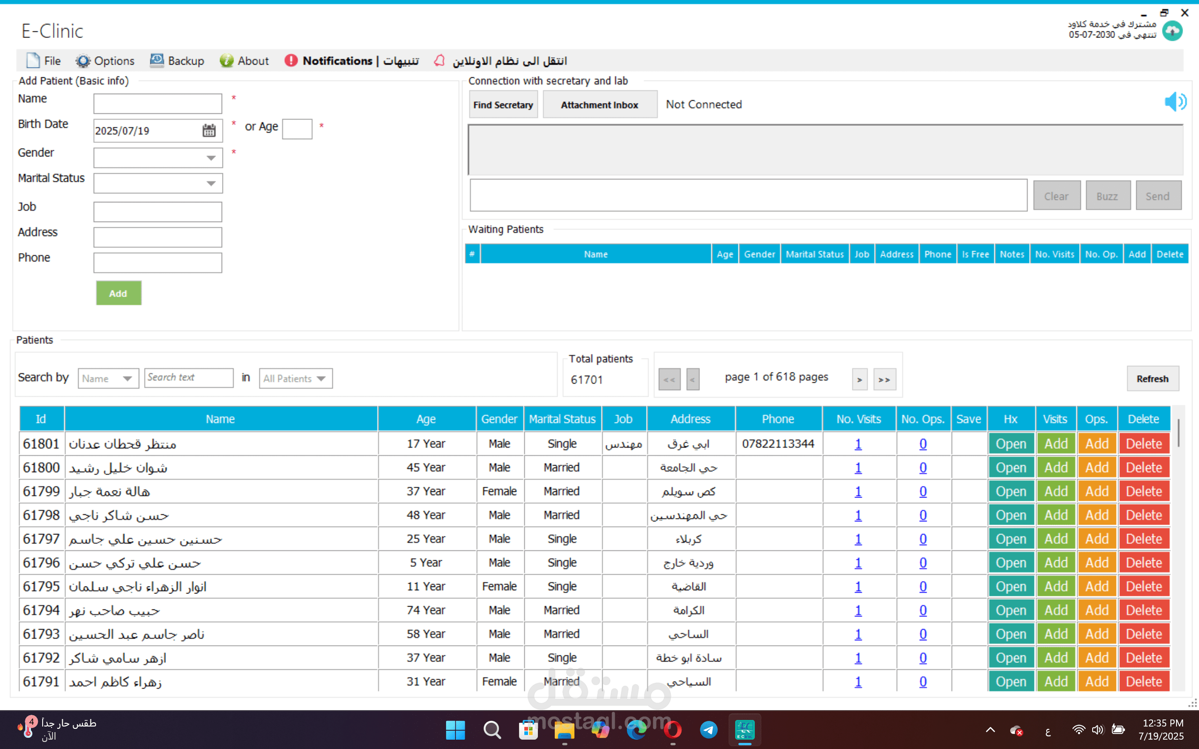
Task: Click the E-Clinic app taskbar icon
Action: [745, 730]
